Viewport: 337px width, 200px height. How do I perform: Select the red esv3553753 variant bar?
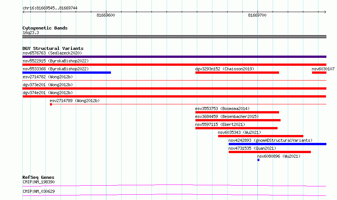tap(237, 112)
